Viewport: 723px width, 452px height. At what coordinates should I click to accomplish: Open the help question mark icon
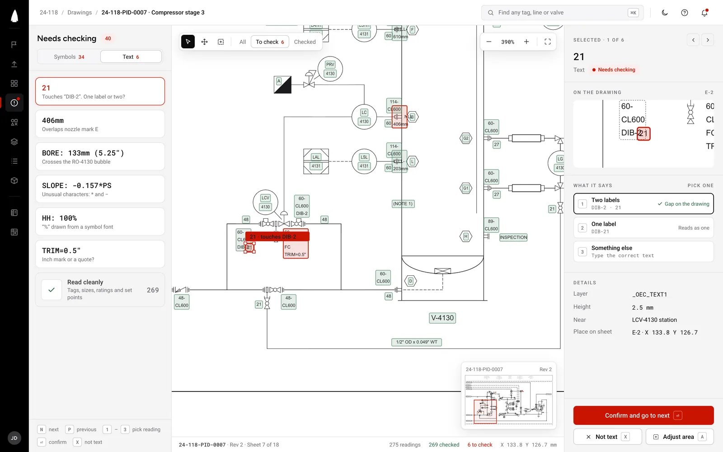[685, 13]
